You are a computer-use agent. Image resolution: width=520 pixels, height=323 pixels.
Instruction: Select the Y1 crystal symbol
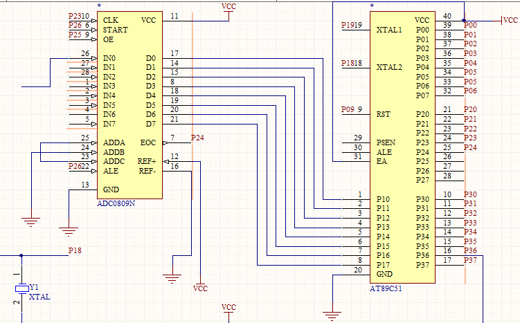[x=22, y=288]
